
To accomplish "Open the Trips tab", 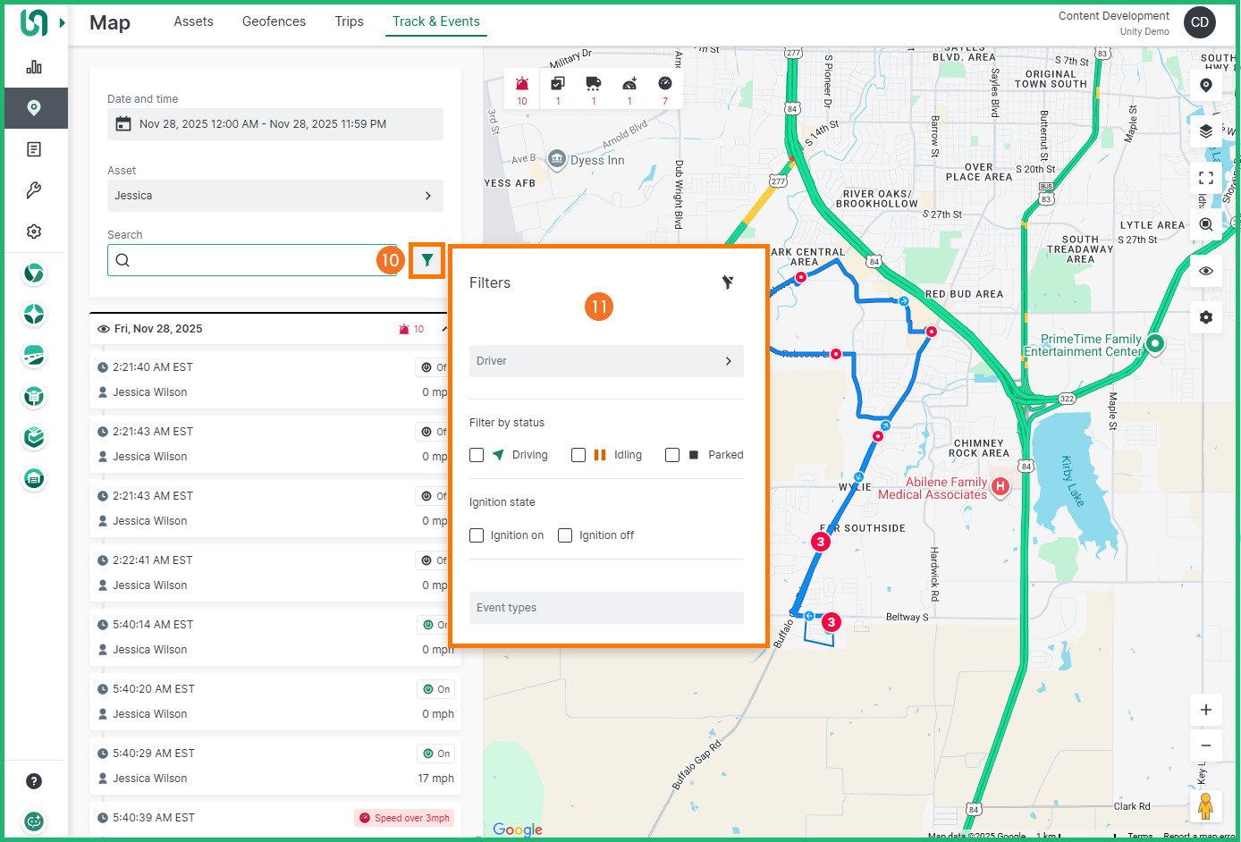I will pos(349,21).
